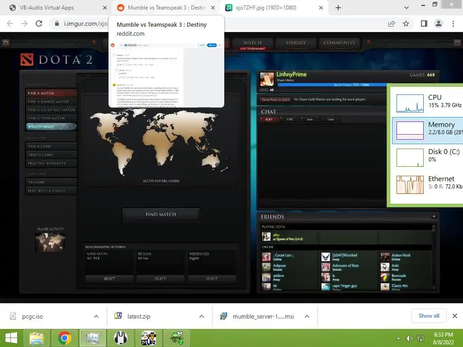463x347 pixels.
Task: Click the volume speaker tray icon
Action: tap(409, 338)
